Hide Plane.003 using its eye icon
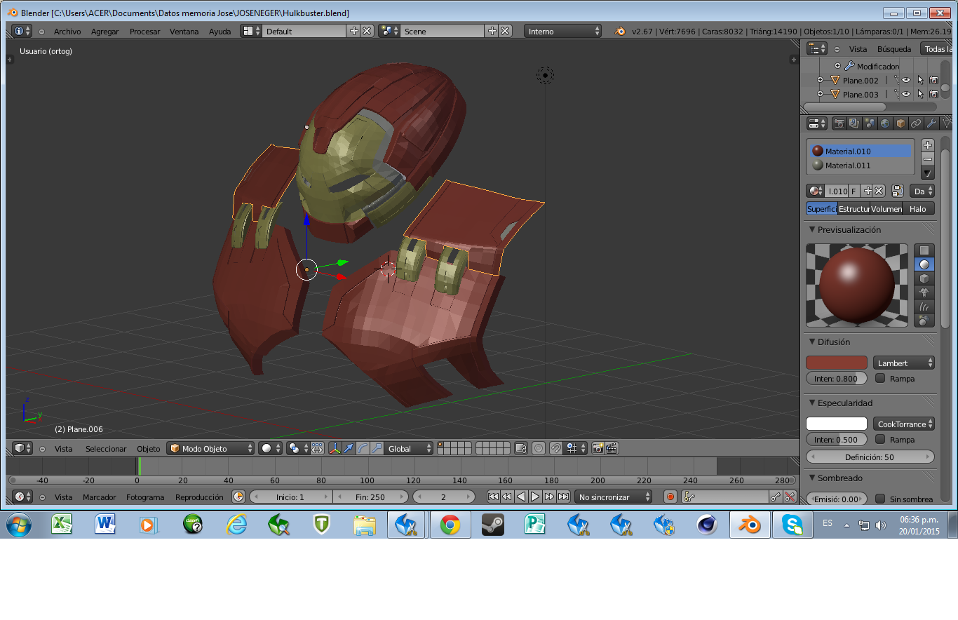 [x=906, y=94]
